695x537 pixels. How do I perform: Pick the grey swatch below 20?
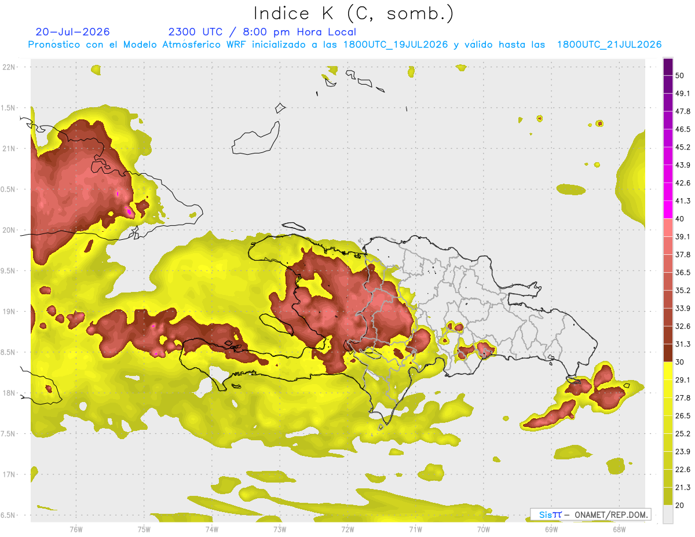(668, 514)
